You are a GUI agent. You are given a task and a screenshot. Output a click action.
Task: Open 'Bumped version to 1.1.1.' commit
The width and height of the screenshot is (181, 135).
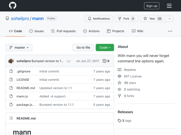[x=57, y=105]
